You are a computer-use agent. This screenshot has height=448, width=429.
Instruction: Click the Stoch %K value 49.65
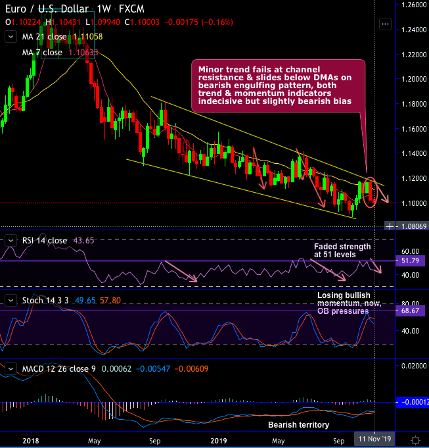tap(85, 301)
